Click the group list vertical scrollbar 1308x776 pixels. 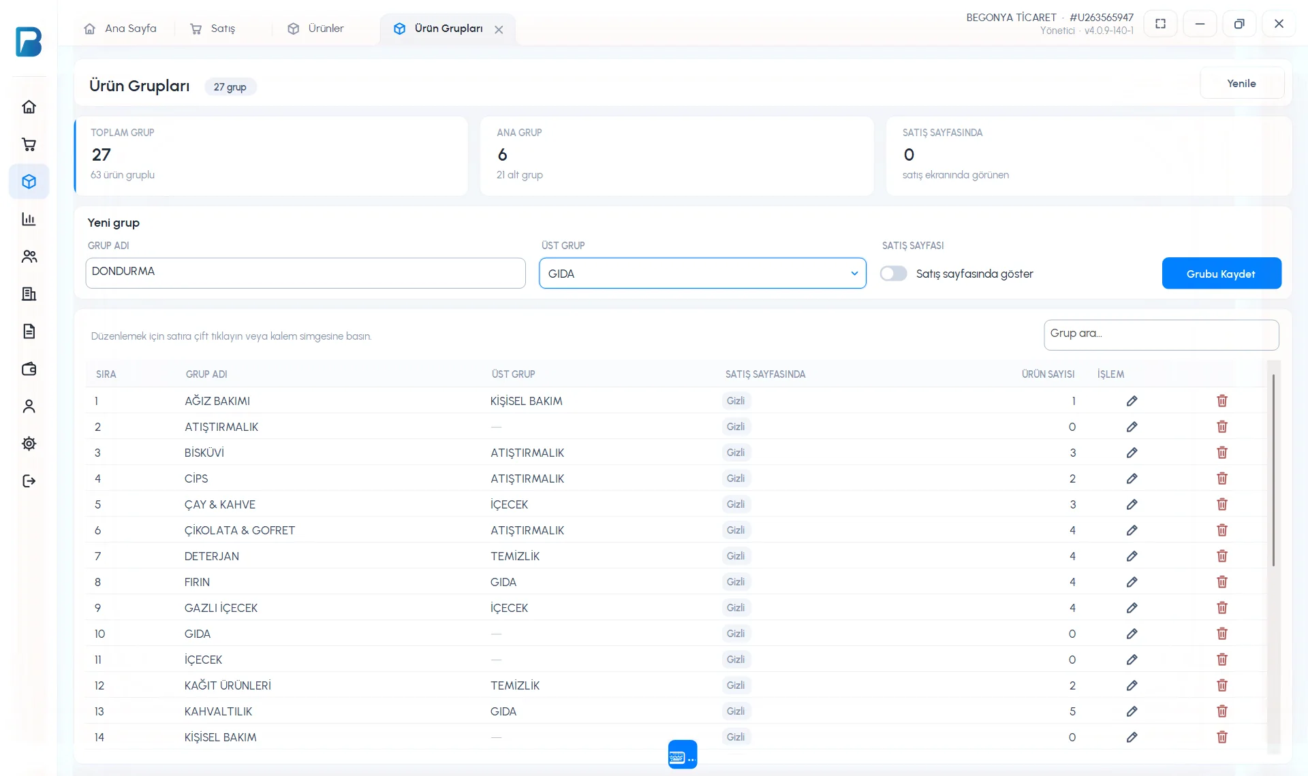(1273, 470)
